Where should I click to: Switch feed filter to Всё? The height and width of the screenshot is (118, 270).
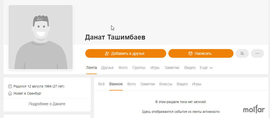pos(101,84)
